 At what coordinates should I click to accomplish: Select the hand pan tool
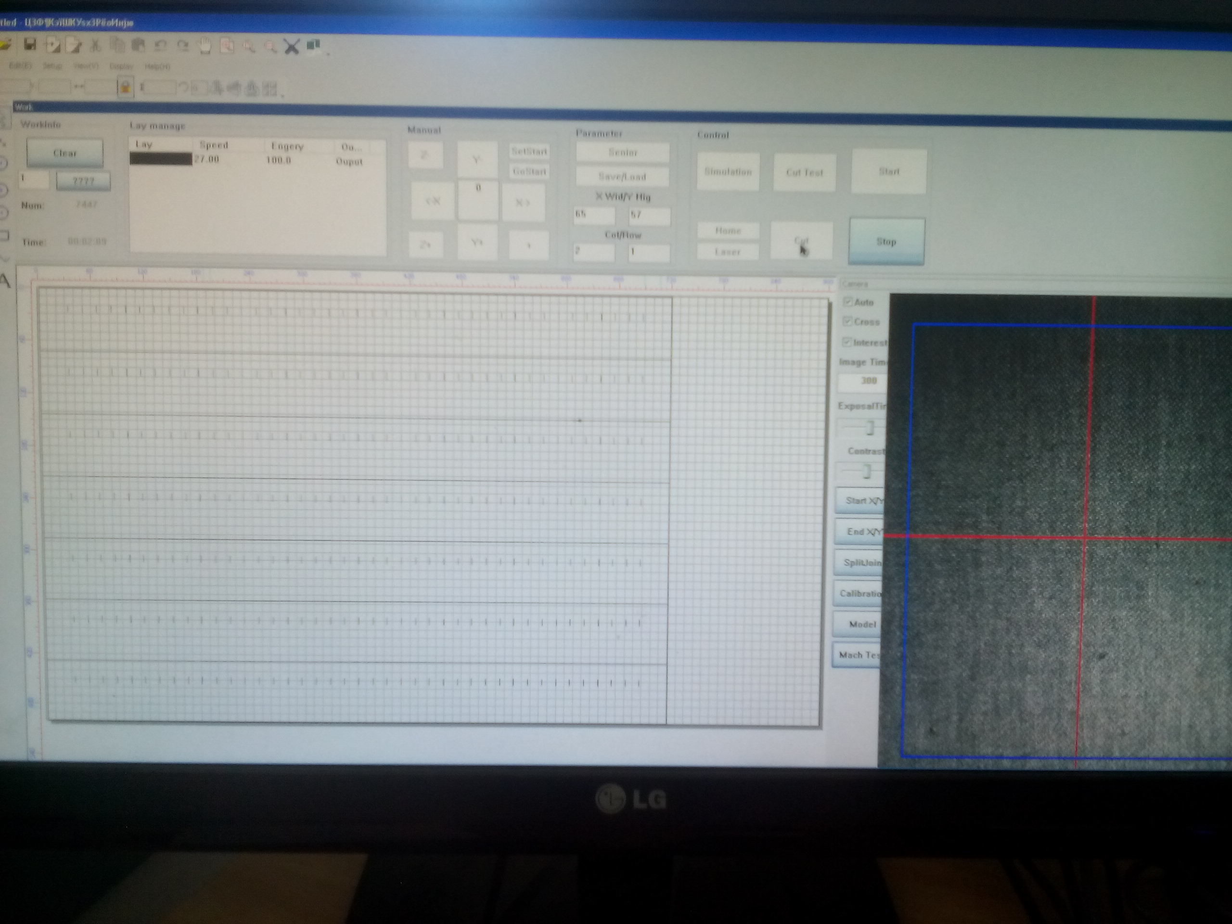click(x=205, y=46)
